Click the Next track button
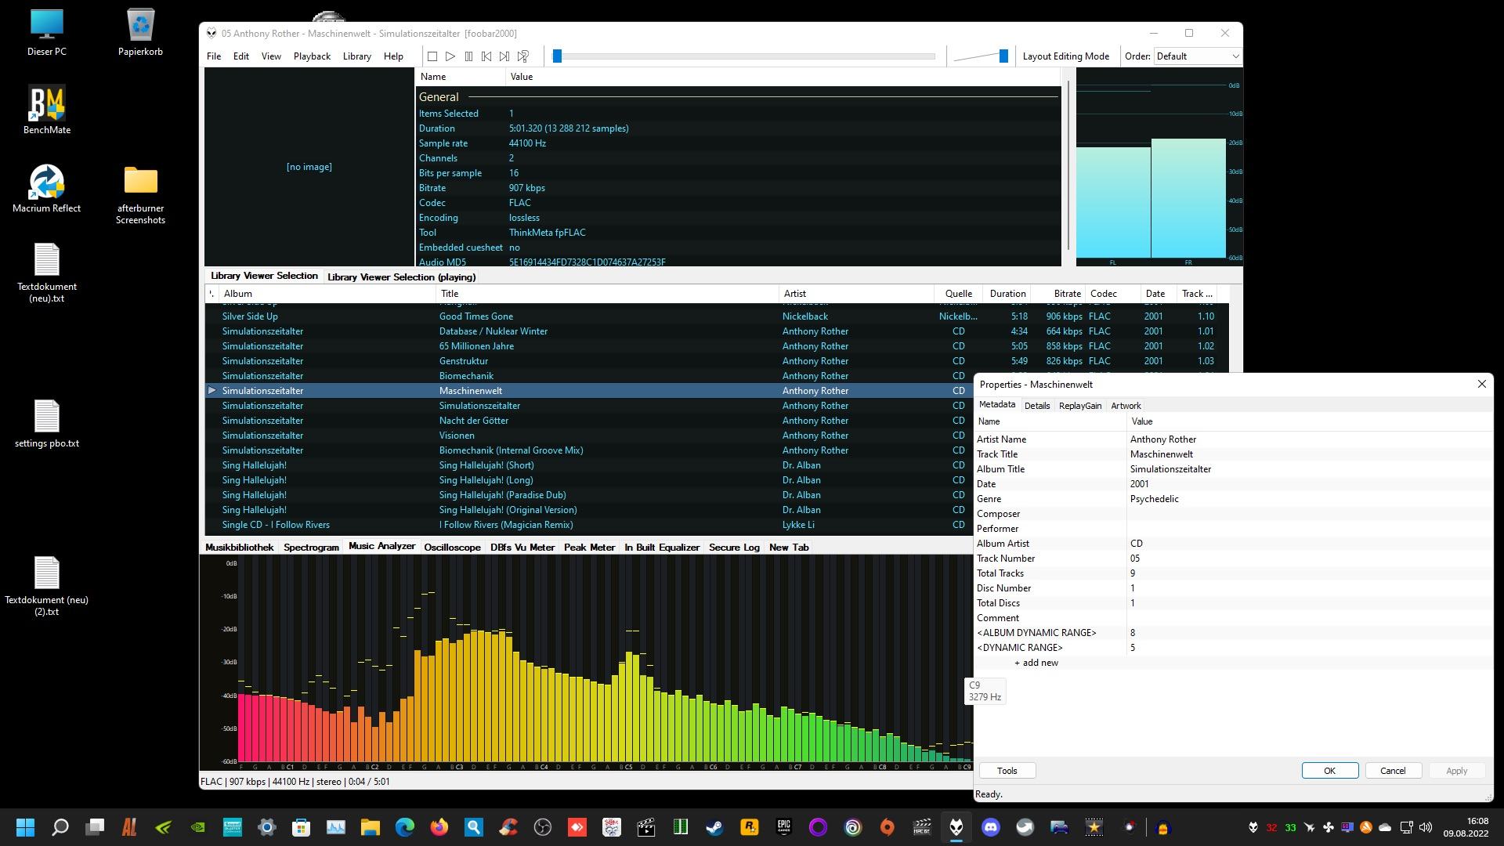 pos(504,56)
